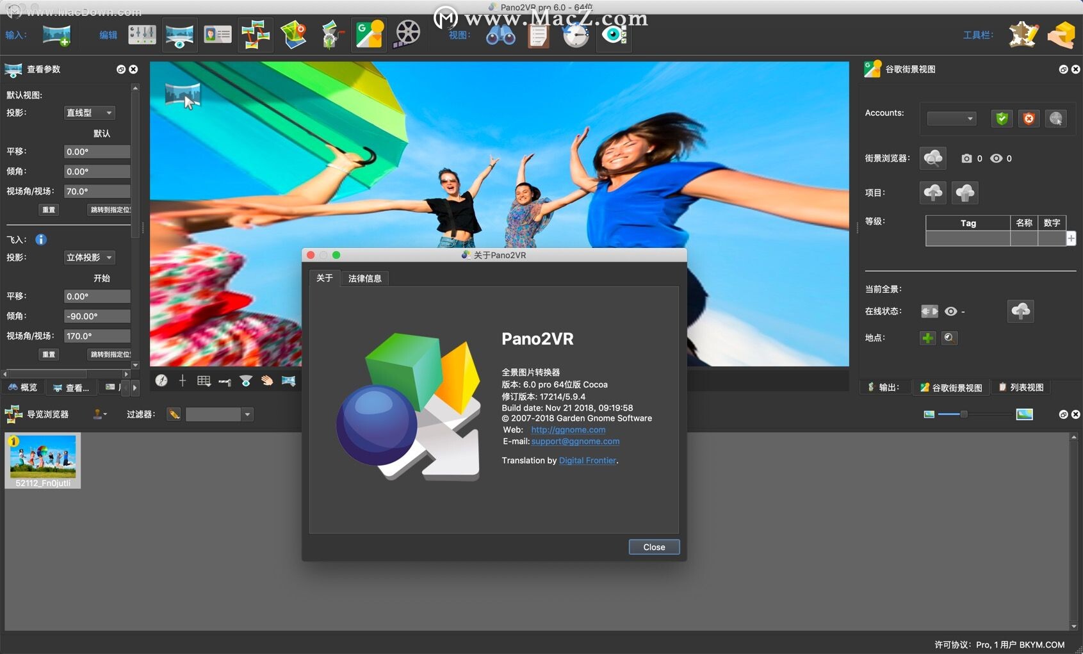
Task: Click the project cloud upload icon
Action: tap(933, 192)
